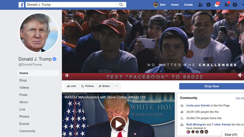Screen dimensions: 244x137
Task: Click the Donald J. Trump profile picture
Action: (39, 33)
